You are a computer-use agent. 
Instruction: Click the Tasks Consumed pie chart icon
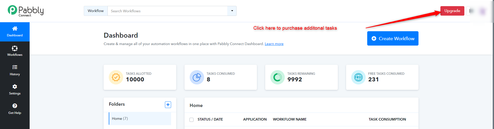point(197,77)
